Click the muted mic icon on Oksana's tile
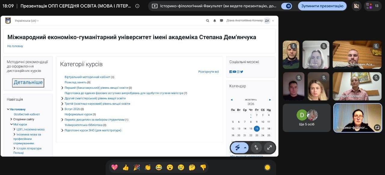 coord(324,46)
